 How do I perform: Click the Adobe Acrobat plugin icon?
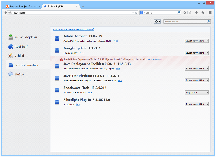(x=57, y=38)
